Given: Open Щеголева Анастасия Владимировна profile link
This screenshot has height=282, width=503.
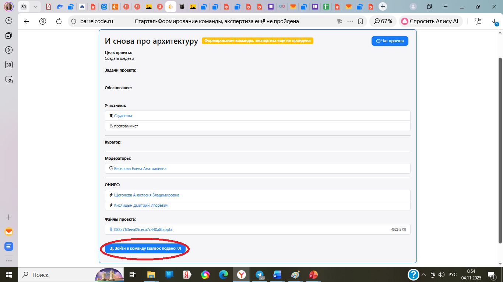Looking at the screenshot, I should click(147, 195).
